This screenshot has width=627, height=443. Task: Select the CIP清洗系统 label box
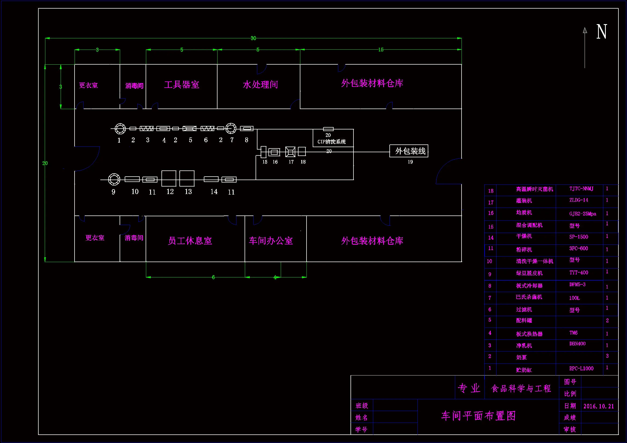pyautogui.click(x=331, y=142)
